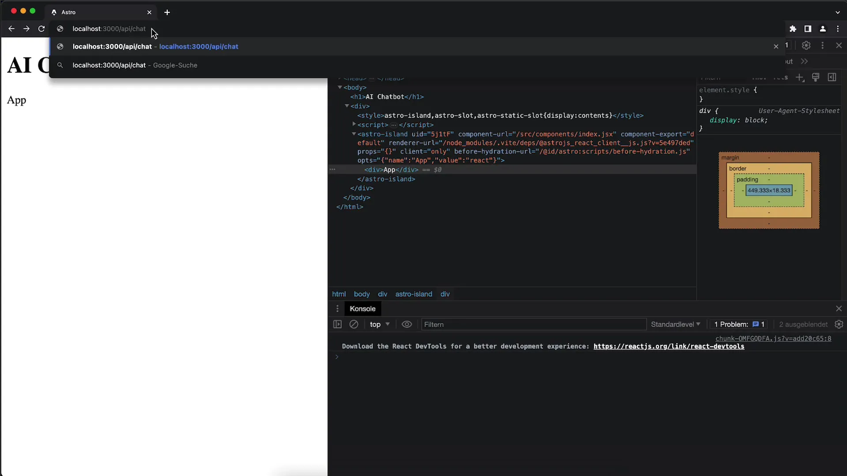The height and width of the screenshot is (476, 847).
Task: Open the actions ellipsis beside div App
Action: (333, 170)
